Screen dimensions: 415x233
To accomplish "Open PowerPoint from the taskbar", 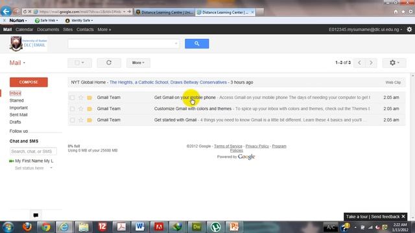I will pos(234,227).
